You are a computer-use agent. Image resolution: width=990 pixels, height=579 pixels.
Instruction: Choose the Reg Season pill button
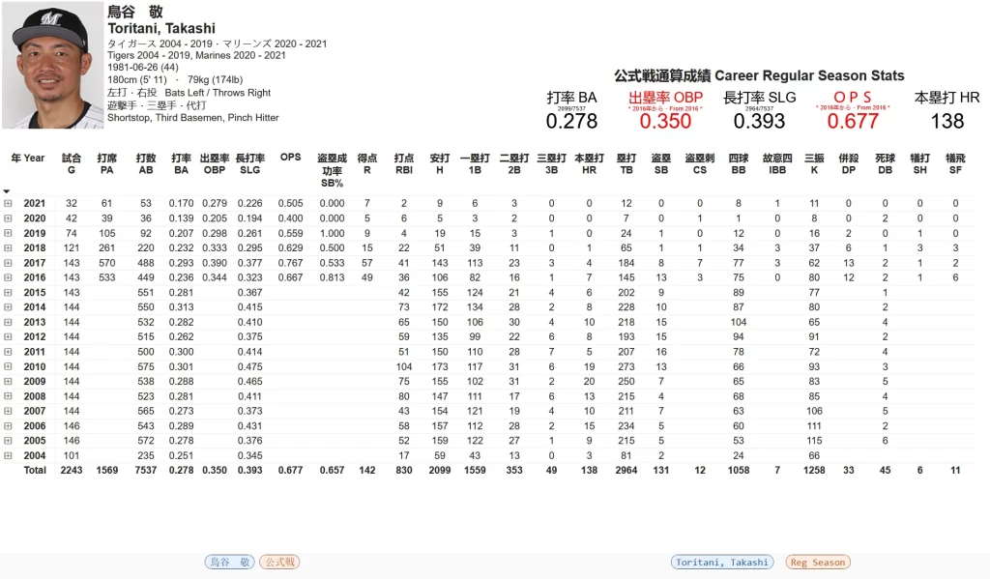[x=817, y=562]
